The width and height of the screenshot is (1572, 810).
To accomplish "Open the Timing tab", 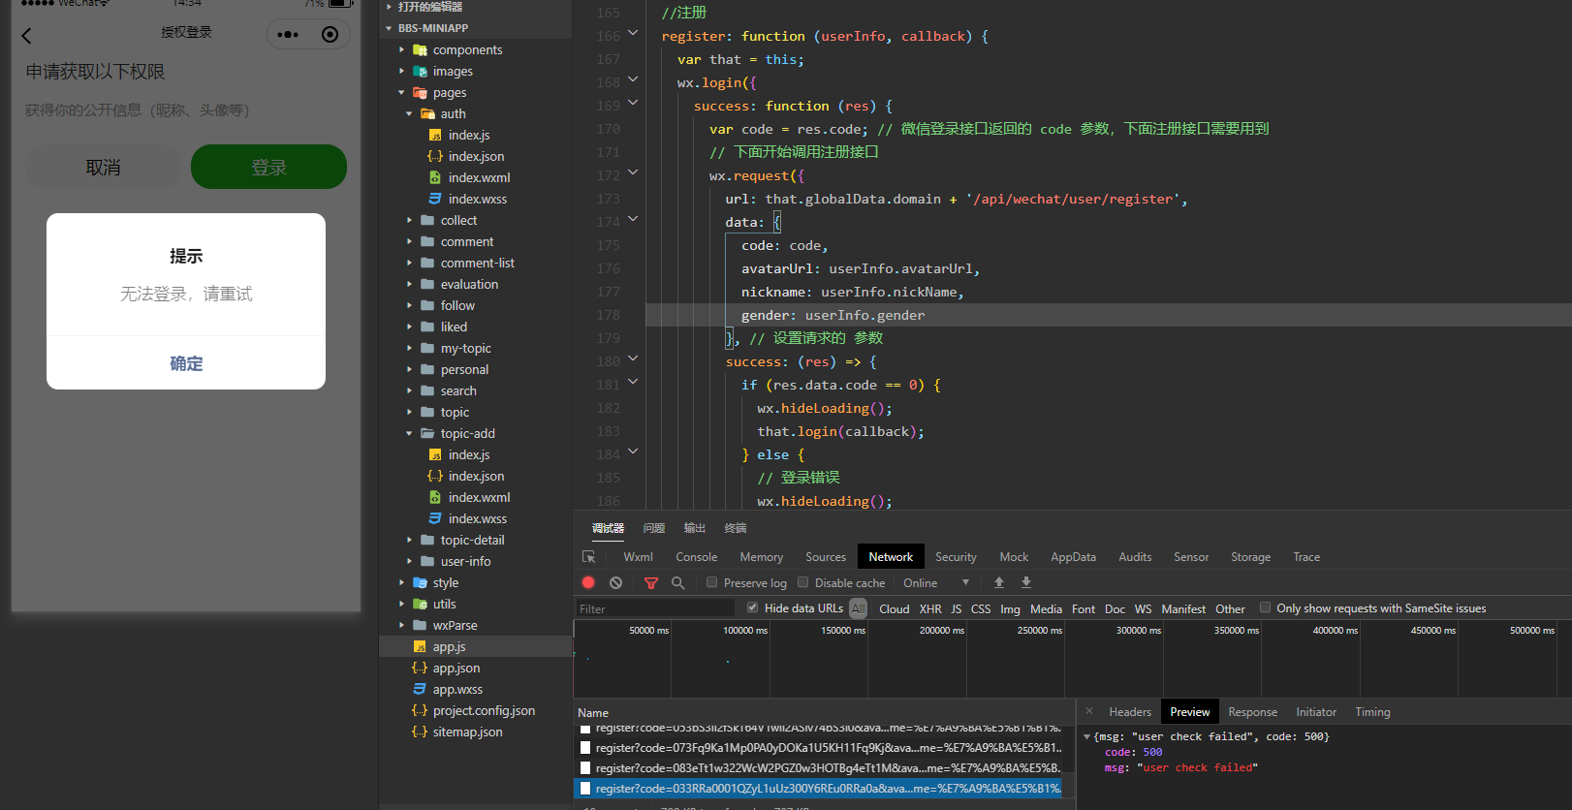I will click(x=1372, y=712).
